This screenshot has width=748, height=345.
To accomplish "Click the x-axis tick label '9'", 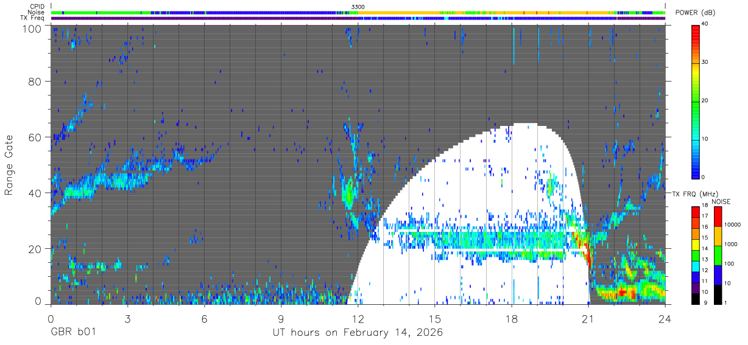I will coord(281,318).
